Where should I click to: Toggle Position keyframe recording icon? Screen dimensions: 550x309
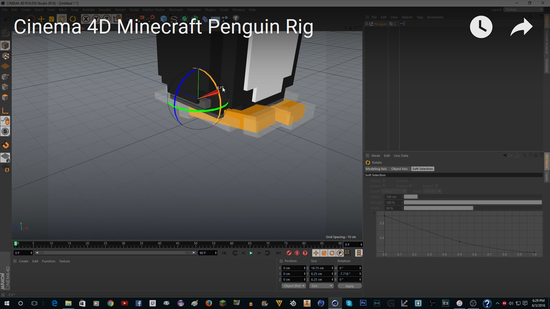point(316,253)
